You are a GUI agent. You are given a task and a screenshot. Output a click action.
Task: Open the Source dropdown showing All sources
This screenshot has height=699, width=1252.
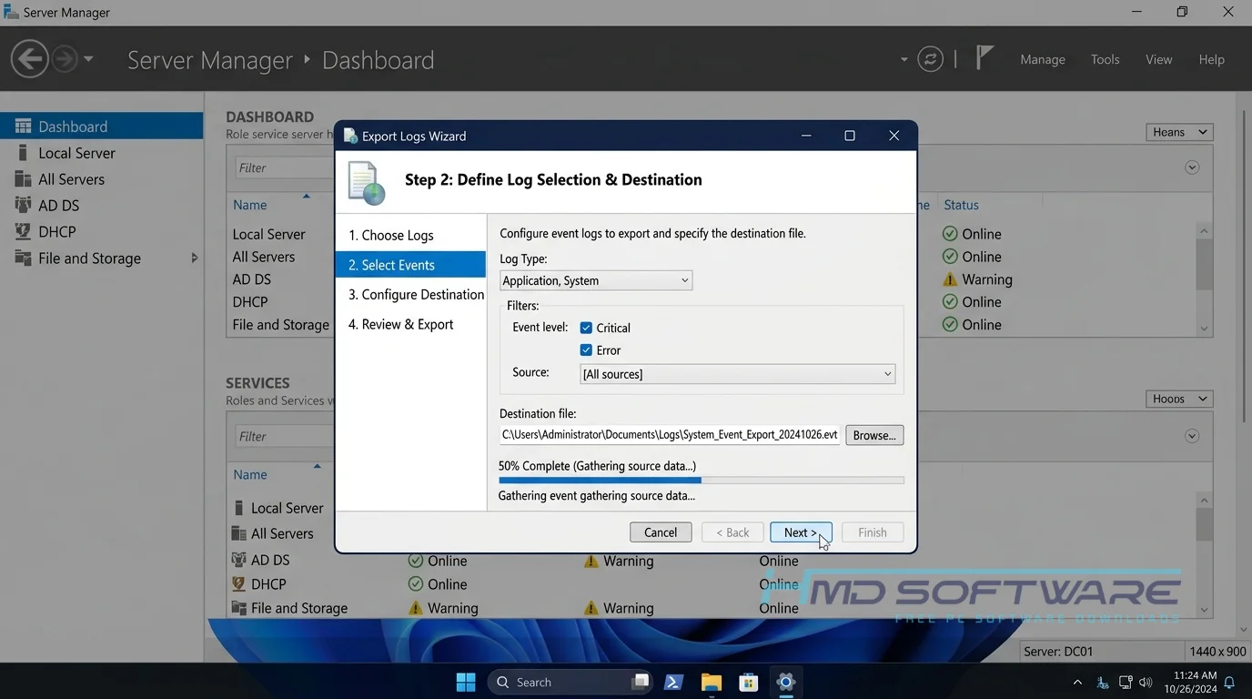pos(737,374)
